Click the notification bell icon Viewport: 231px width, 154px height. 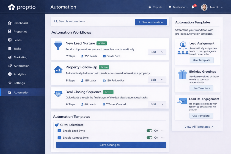pyautogui.click(x=193, y=7)
